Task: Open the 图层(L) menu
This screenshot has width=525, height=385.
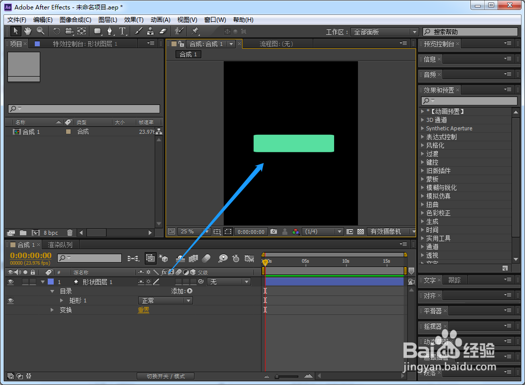Action: point(108,20)
